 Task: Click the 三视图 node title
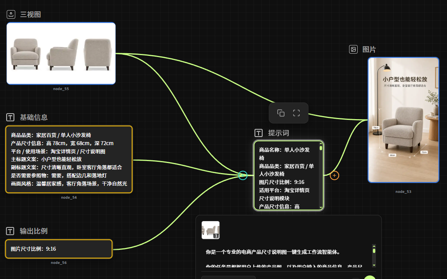tap(31, 14)
